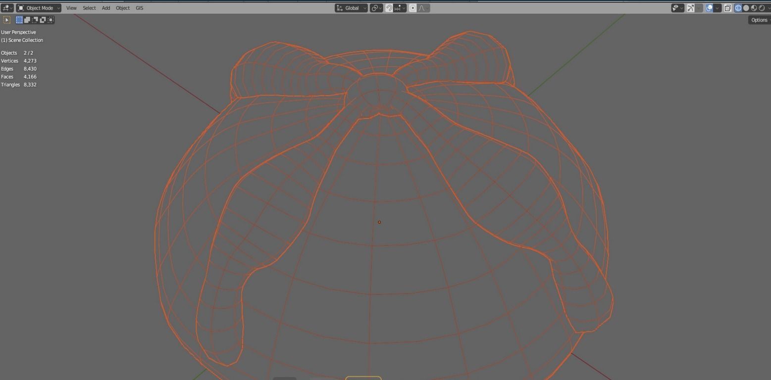The width and height of the screenshot is (771, 380).
Task: Choose 'set new selection' mode icon
Action: coord(19,20)
